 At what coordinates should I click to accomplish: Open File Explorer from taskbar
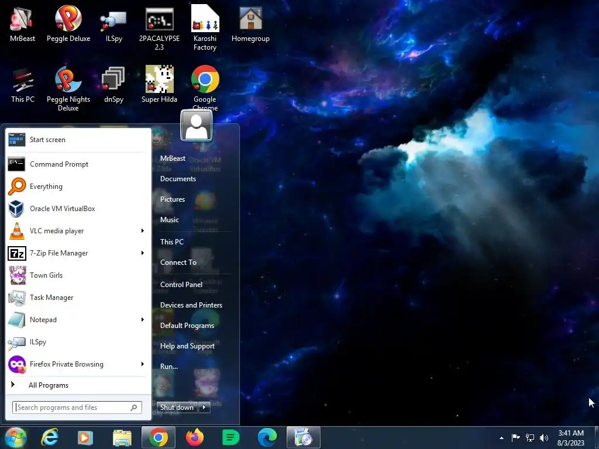pos(122,437)
